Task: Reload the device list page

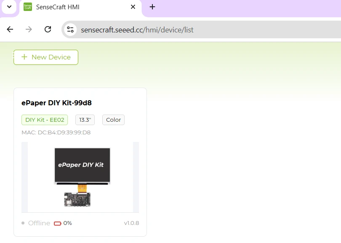Action: pyautogui.click(x=48, y=29)
